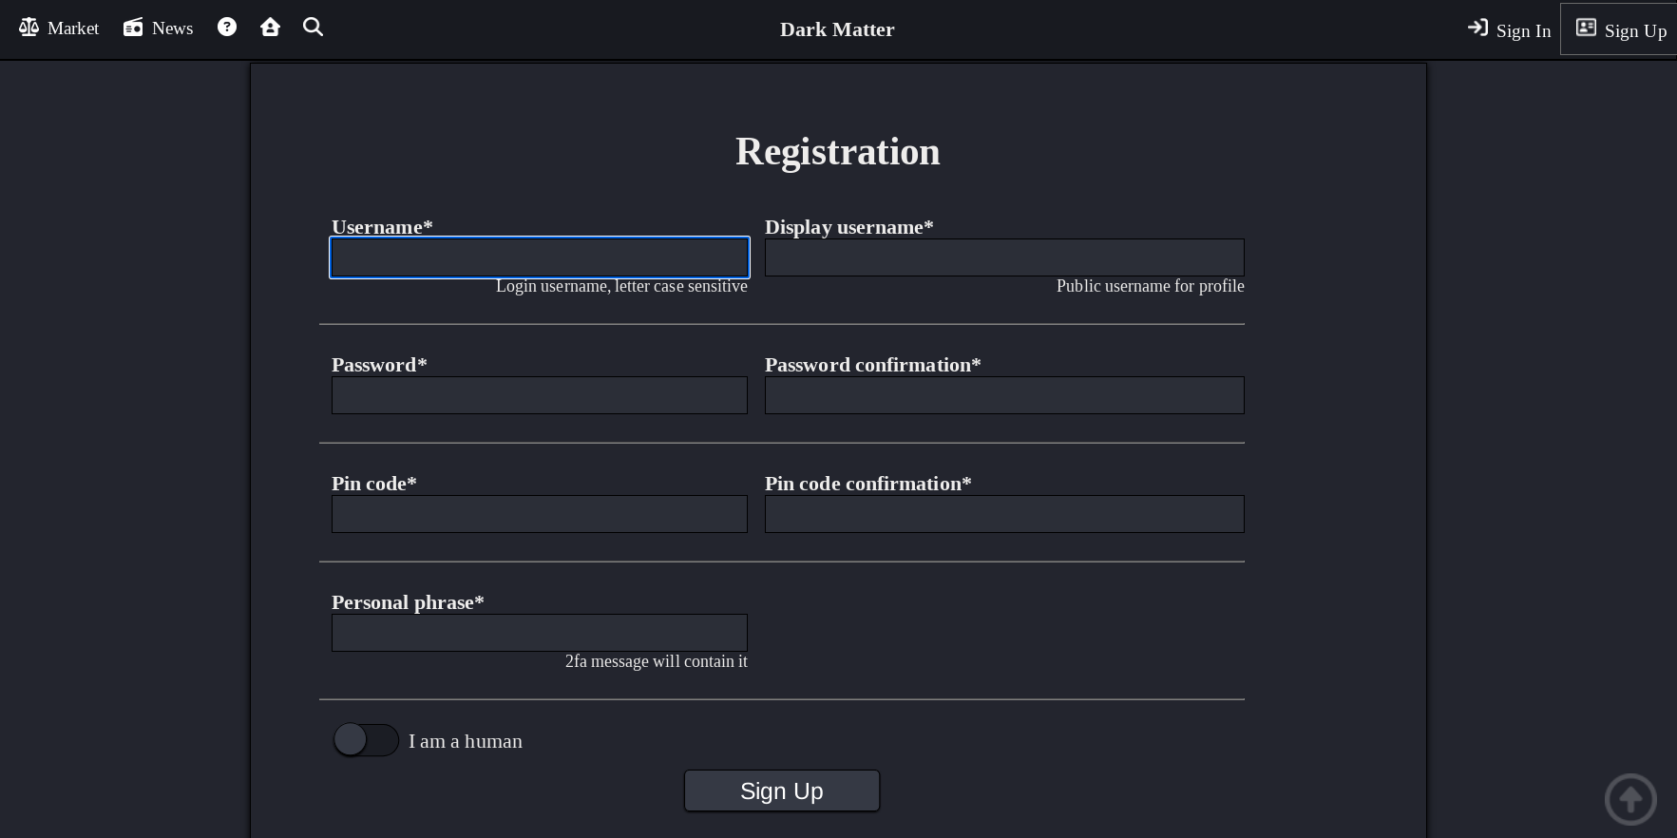Focus the Display username field
This screenshot has width=1677, height=838.
[x=1003, y=257]
